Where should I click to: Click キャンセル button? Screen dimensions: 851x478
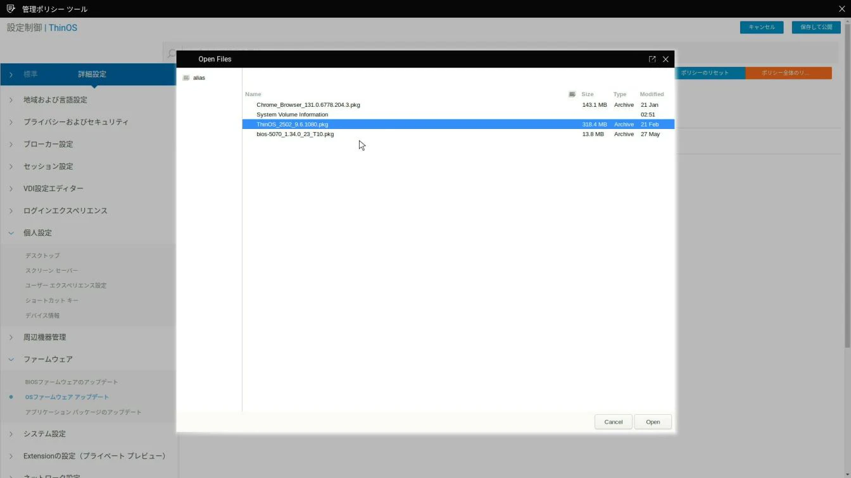click(x=762, y=27)
